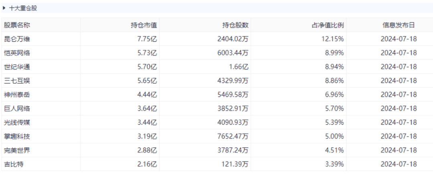433x178 pixels.
Task: Select the 恺英网络 stock name
Action: [17, 53]
